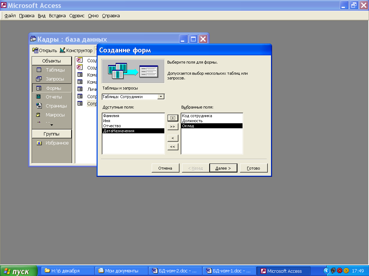Add selected field with the > button
The height and width of the screenshot is (276, 369).
173,118
